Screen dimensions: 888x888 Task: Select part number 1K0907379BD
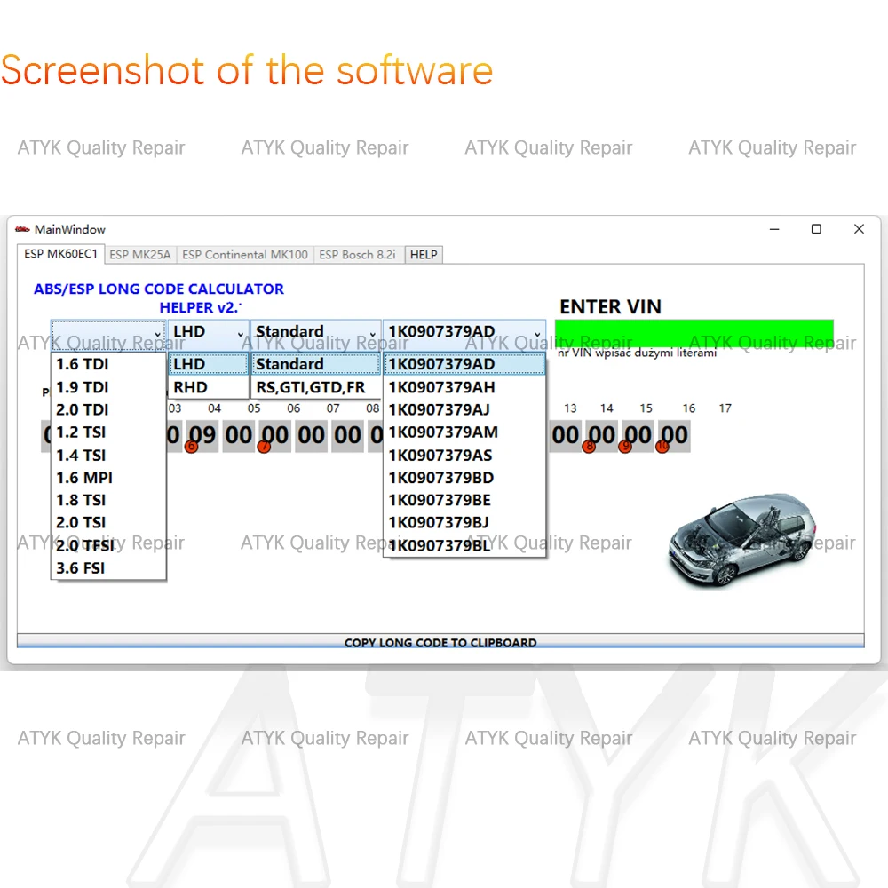[464, 478]
